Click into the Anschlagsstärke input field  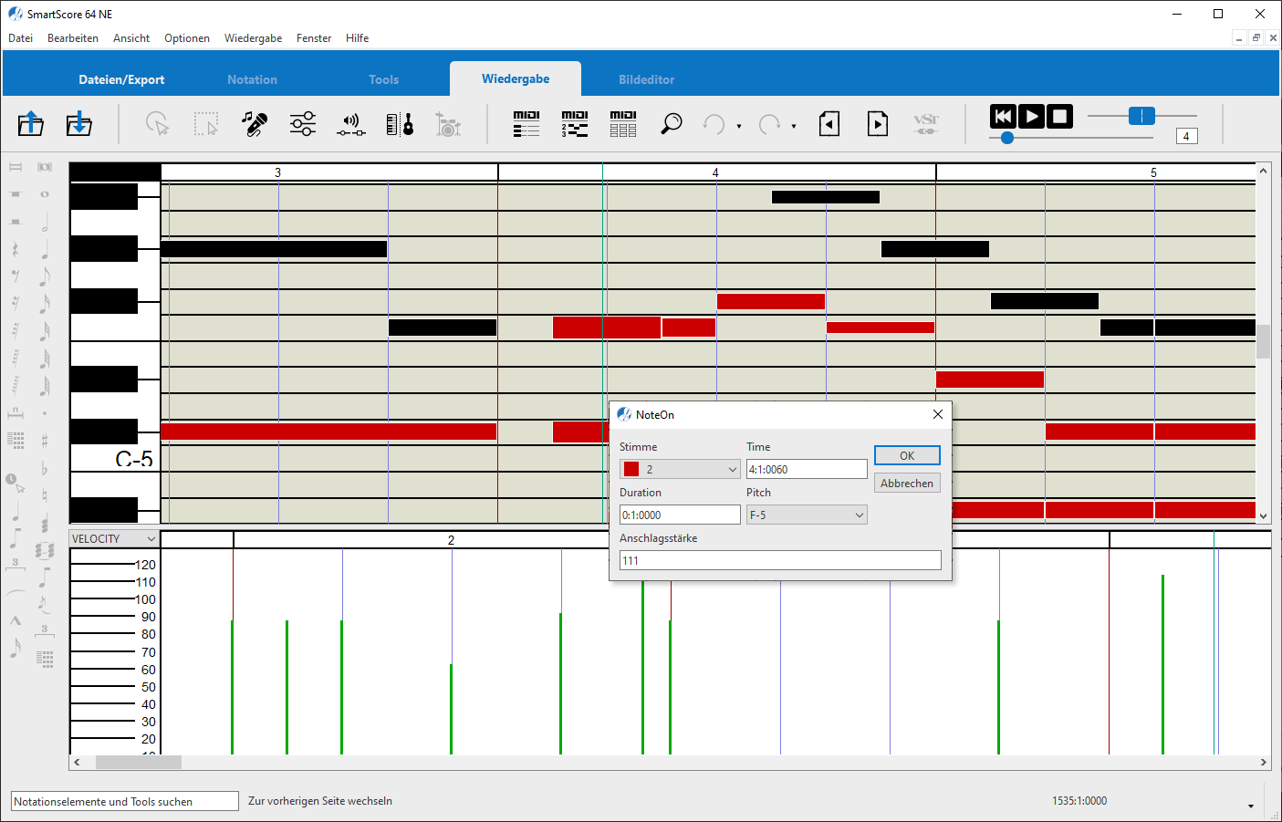(780, 560)
